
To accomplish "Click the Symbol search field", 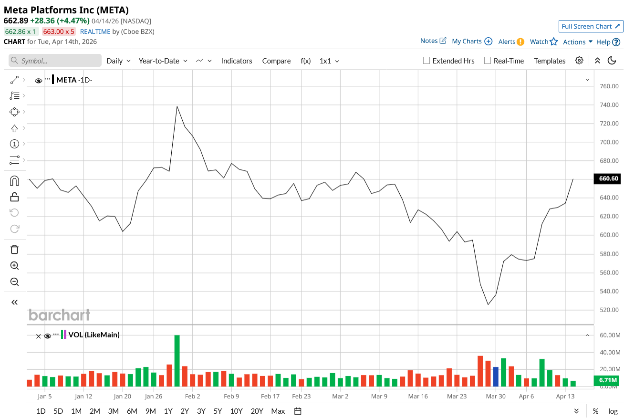I will 55,61.
